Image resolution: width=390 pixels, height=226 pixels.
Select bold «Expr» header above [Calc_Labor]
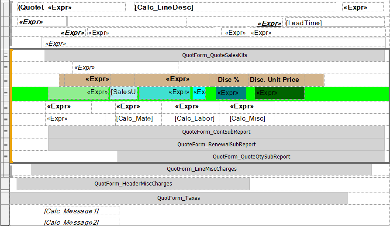click(197, 107)
